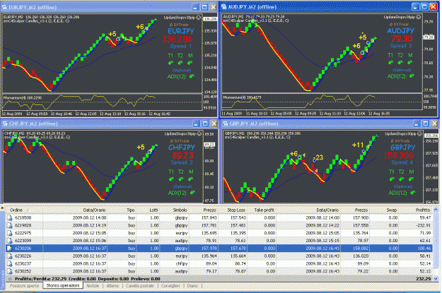The width and height of the screenshot is (442, 293).
Task: Click the ADX(12) thumbs-up indicator on the GBPJPY chart
Action: coord(413,193)
